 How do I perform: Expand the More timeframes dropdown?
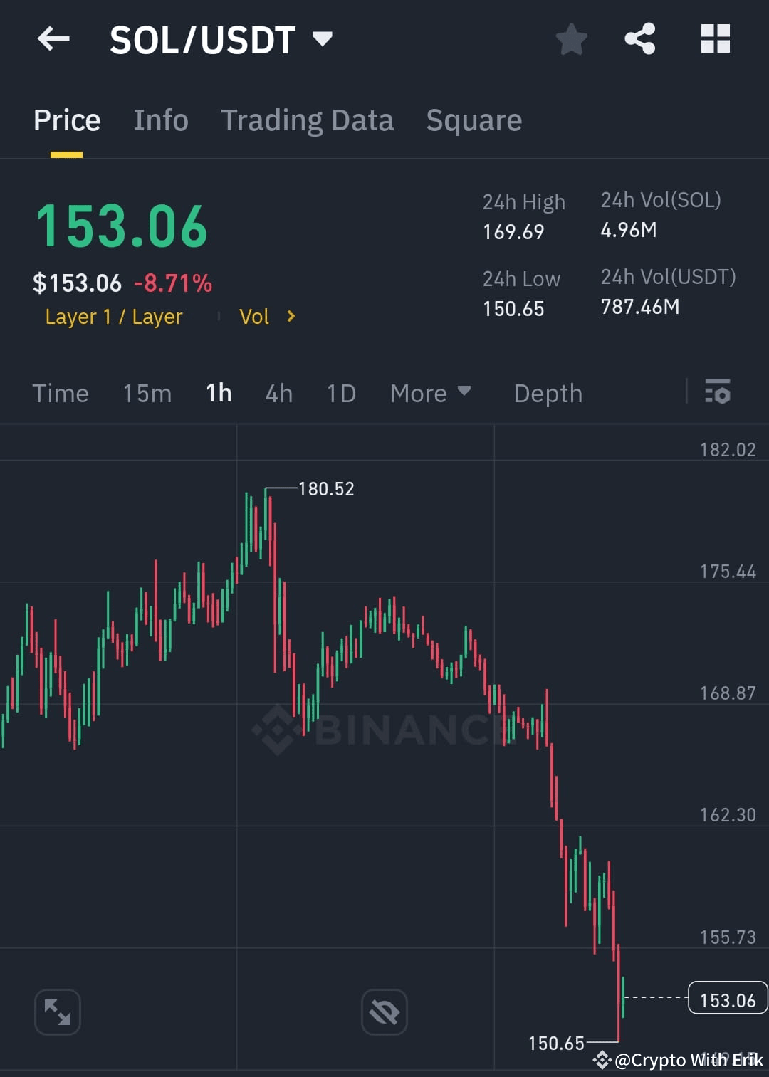pos(430,392)
